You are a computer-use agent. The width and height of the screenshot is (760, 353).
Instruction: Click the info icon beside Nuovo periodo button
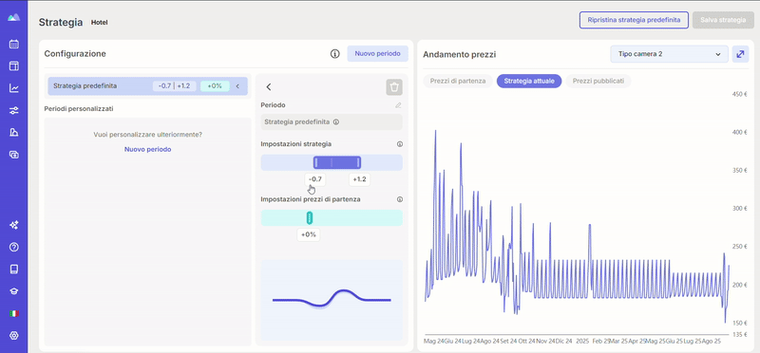click(x=334, y=54)
